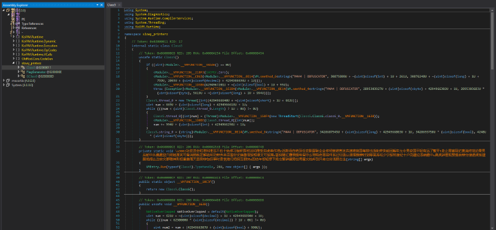Click the KoiVM.Runtime.OpCodes namespace icon
Screen dimensions: 496x230
(18, 50)
